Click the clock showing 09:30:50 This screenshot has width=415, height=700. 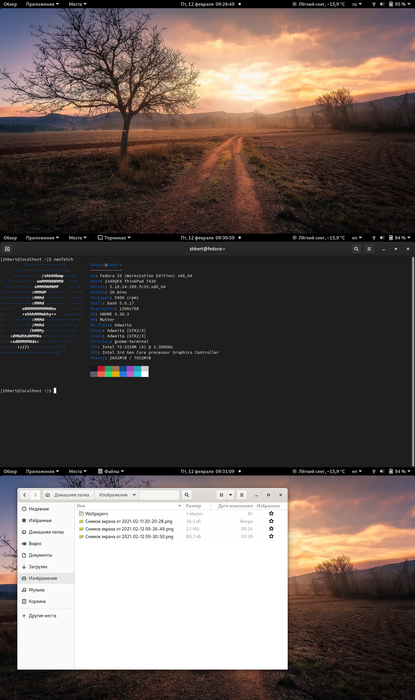coord(207,238)
